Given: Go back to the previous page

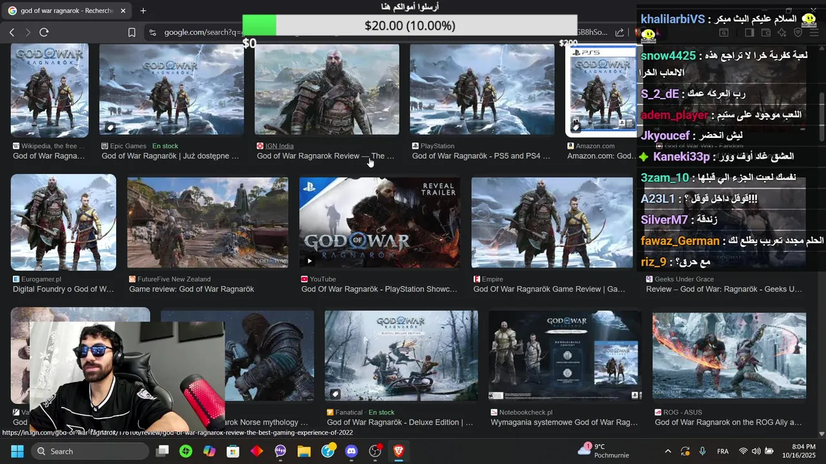Looking at the screenshot, I should pos(12,32).
